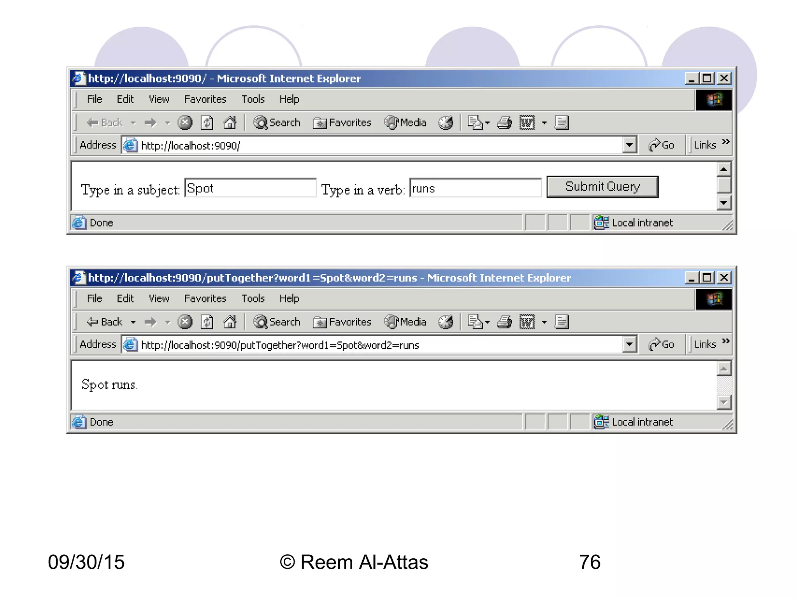797x598 pixels.
Task: Expand the address dropdown in the putTogether window
Action: 629,345
